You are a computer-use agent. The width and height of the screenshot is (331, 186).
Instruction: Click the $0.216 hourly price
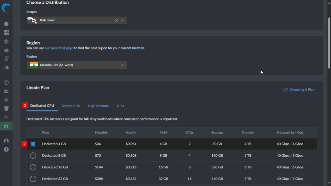tap(131, 167)
